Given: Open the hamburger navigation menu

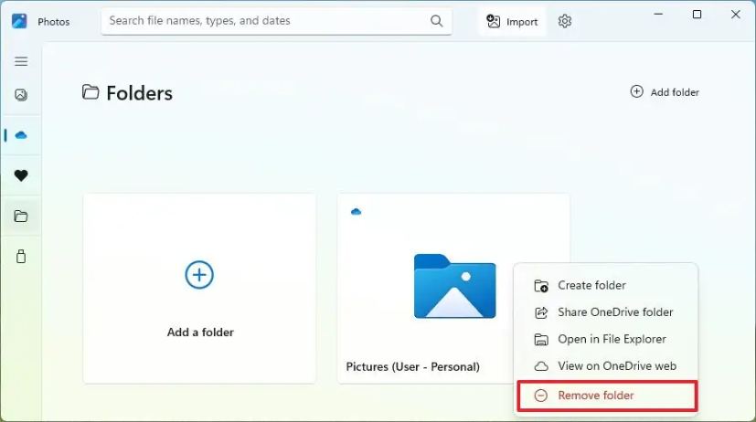Looking at the screenshot, I should (21, 61).
